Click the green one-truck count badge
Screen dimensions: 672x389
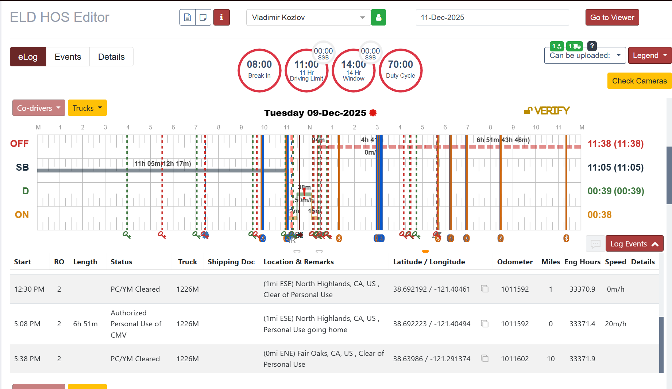574,46
